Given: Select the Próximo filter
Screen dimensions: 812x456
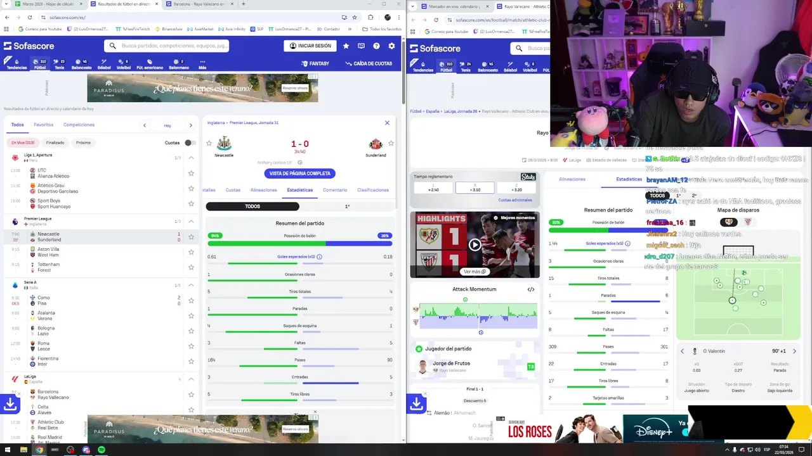Looking at the screenshot, I should pos(83,142).
